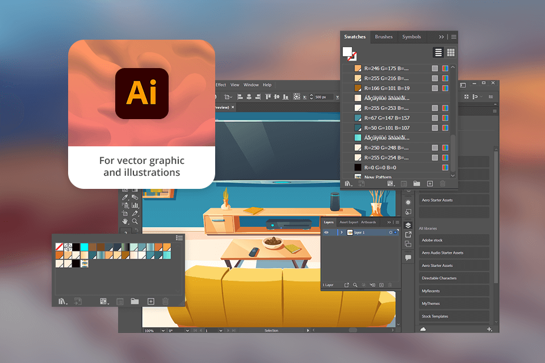Click the add plus icon in Libraries panel footer
The height and width of the screenshot is (363, 545).
pyautogui.click(x=489, y=329)
